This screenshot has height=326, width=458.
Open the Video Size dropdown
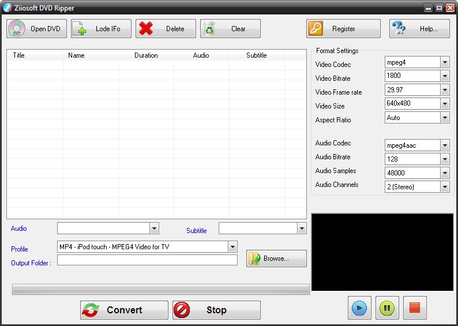(x=445, y=103)
